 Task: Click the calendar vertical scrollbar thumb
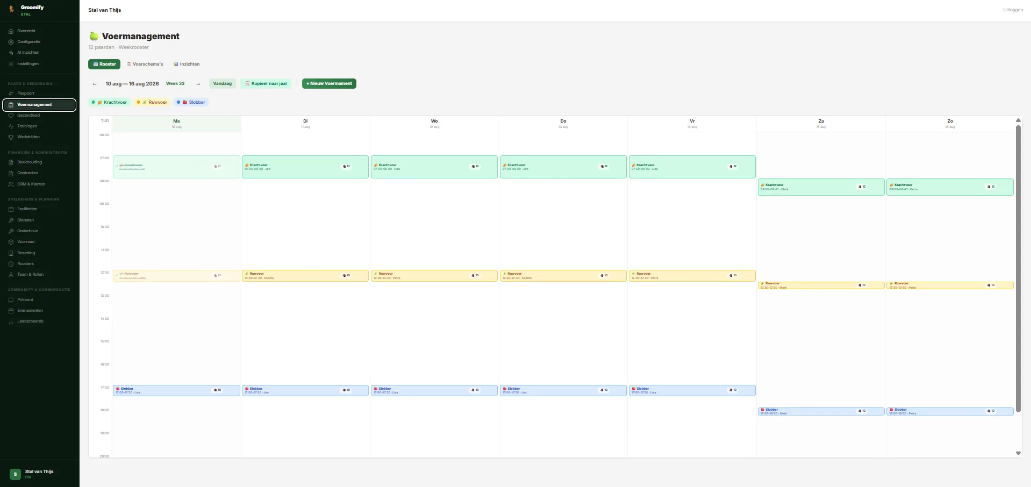(1018, 269)
